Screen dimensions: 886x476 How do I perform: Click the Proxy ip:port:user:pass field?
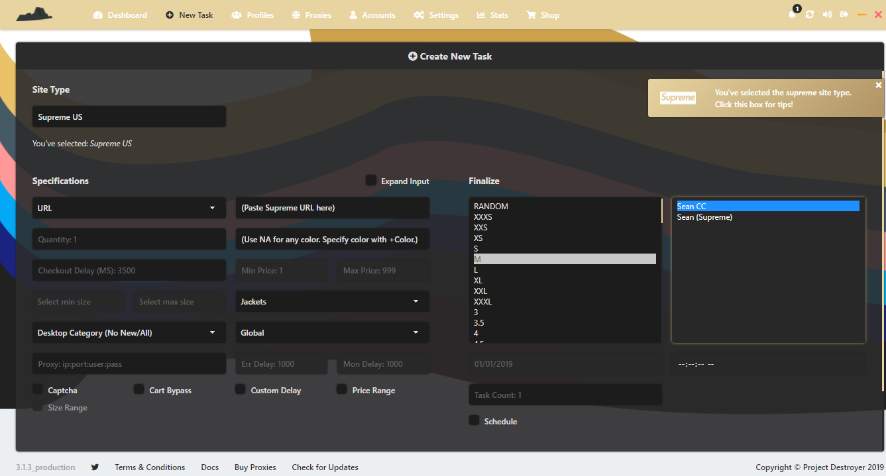129,363
